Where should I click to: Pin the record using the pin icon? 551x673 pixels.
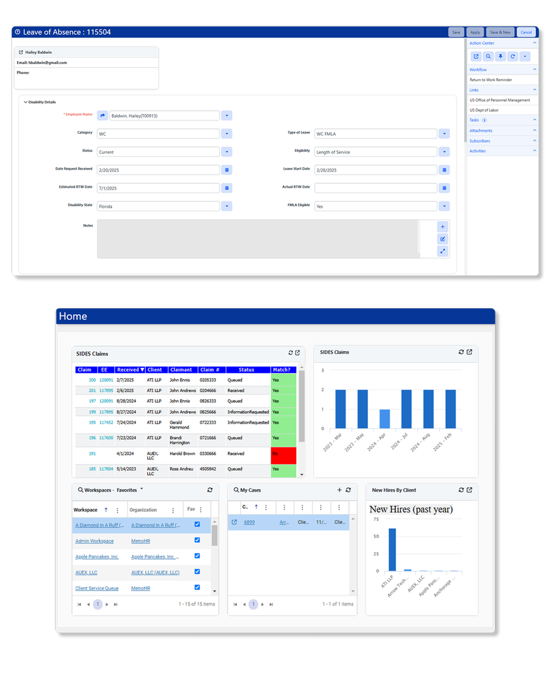501,56
